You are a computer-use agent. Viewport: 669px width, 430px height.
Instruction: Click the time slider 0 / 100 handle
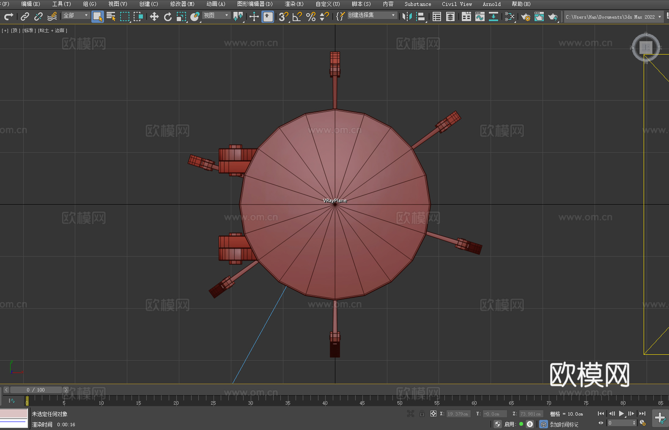(x=36, y=390)
